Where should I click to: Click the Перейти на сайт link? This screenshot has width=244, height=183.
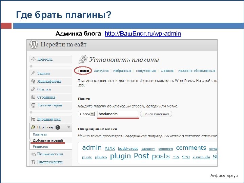63,44
